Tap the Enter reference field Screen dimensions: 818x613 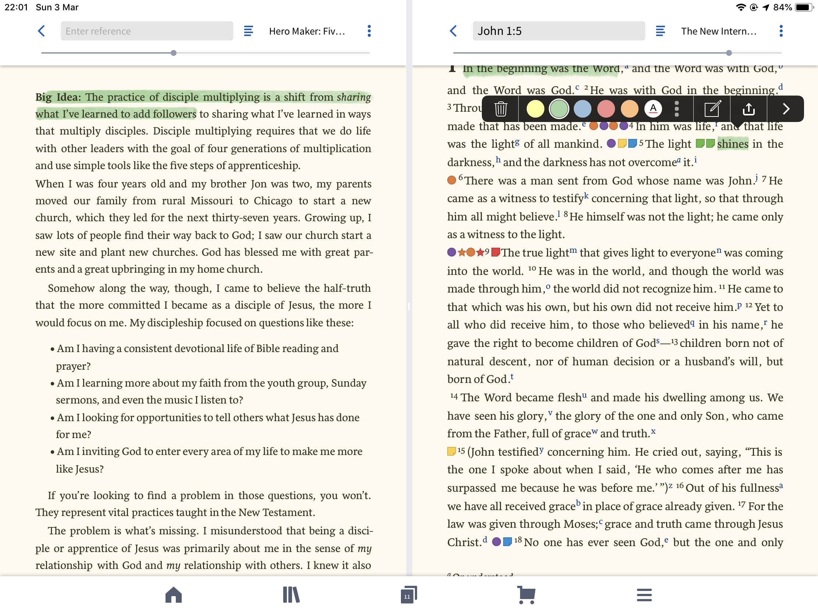click(x=147, y=31)
